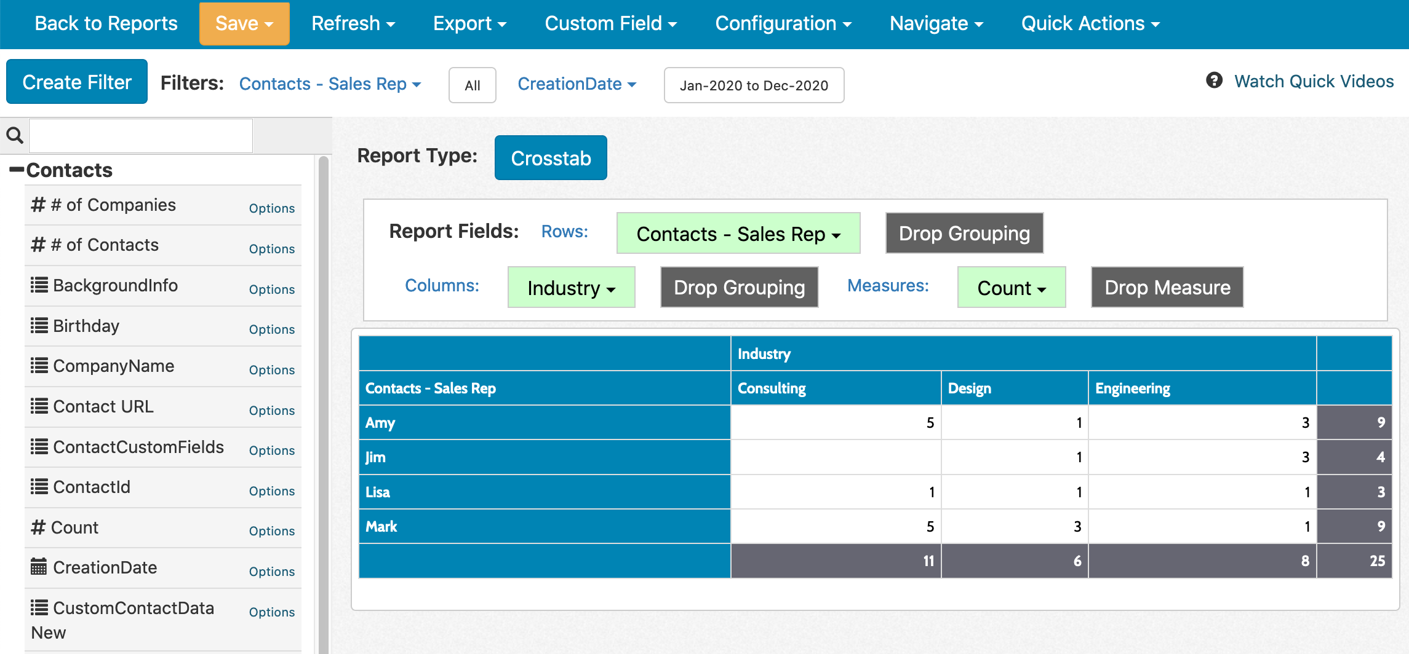Click the list icon beside BackgroundInfo
This screenshot has height=654, width=1409.
pos(39,285)
